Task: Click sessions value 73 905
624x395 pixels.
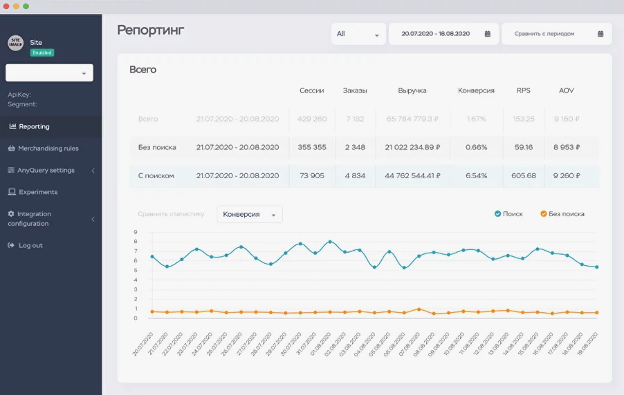Action: pos(312,175)
